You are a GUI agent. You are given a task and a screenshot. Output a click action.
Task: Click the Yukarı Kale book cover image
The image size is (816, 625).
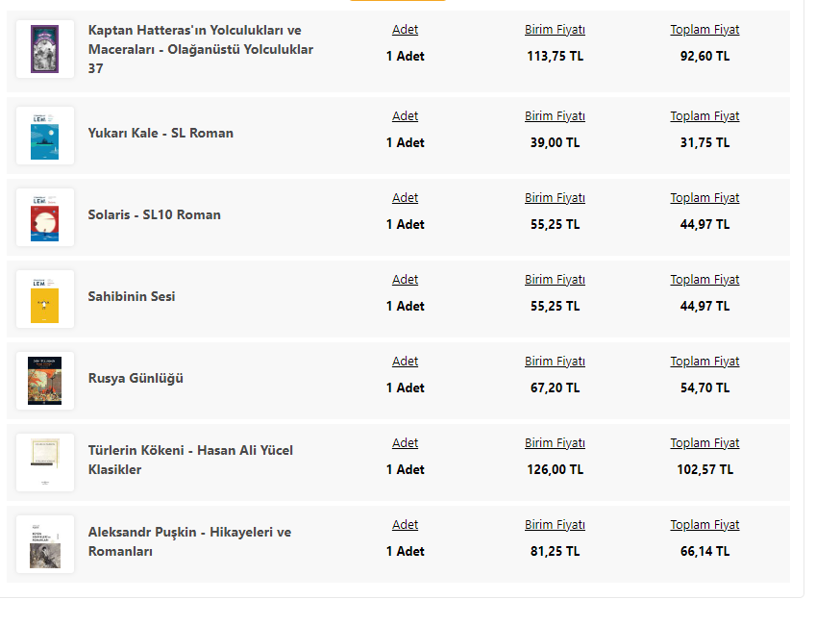point(45,136)
